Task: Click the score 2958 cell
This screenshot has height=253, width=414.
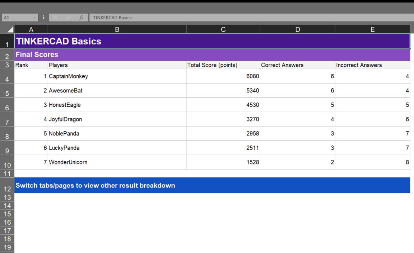Action: [x=223, y=134]
